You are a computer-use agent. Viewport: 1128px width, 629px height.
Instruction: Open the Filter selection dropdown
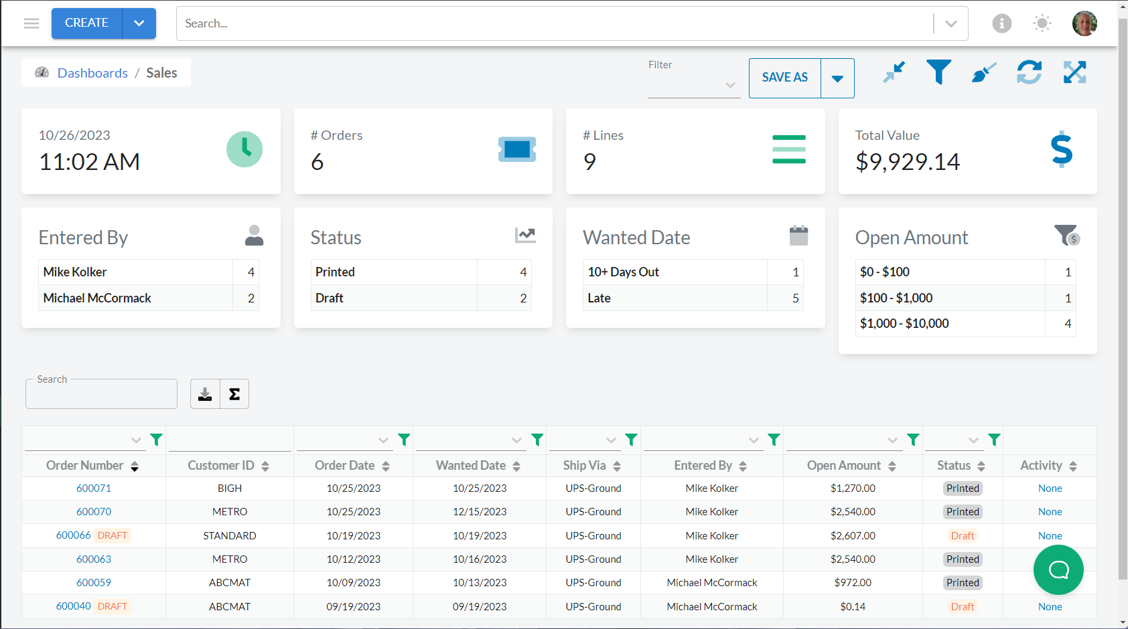(729, 84)
